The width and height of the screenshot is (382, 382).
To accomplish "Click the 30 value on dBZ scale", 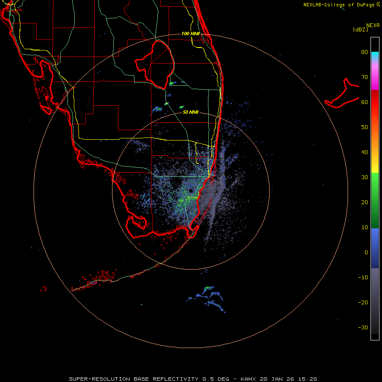I will 365,177.
